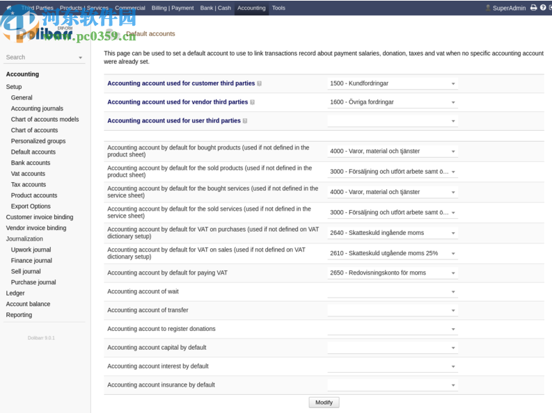Click the SuperAdmin user avatar icon

(488, 8)
